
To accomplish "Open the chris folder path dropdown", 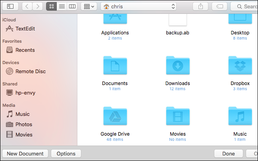I will coord(139,6).
